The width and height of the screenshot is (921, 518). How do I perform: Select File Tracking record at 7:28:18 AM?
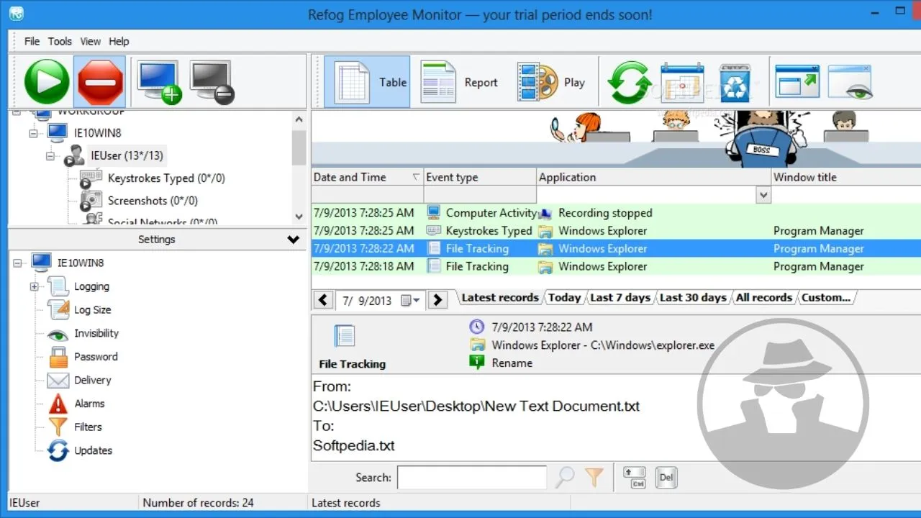pos(616,266)
